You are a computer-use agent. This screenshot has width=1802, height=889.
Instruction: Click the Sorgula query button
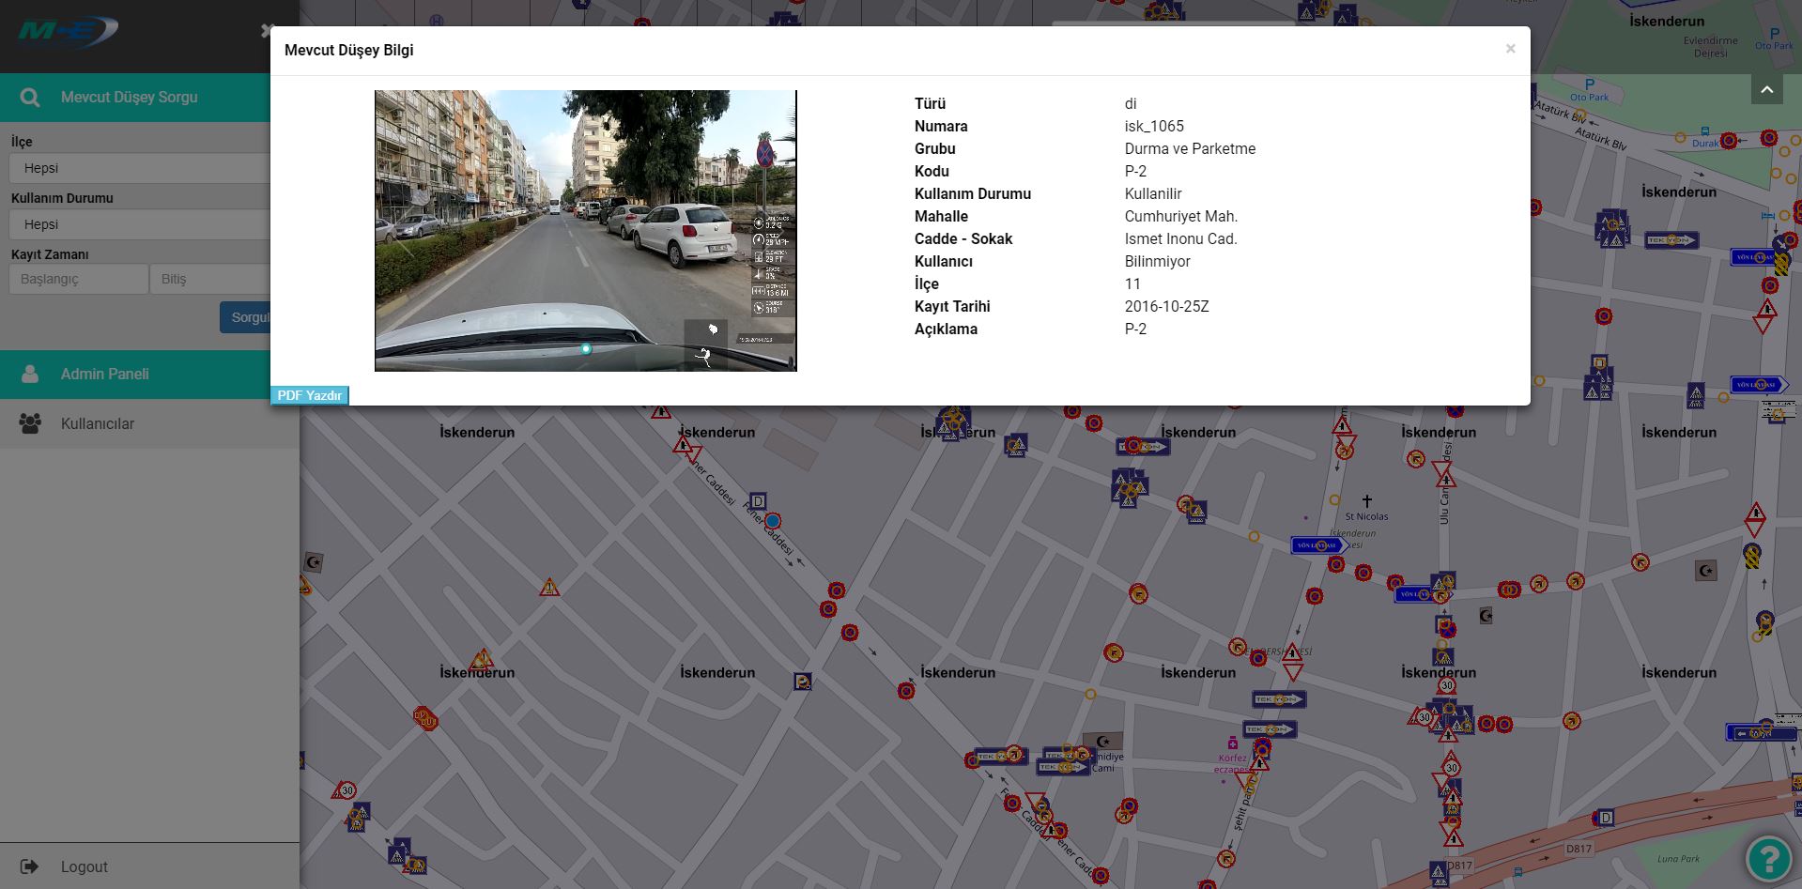pos(245,317)
